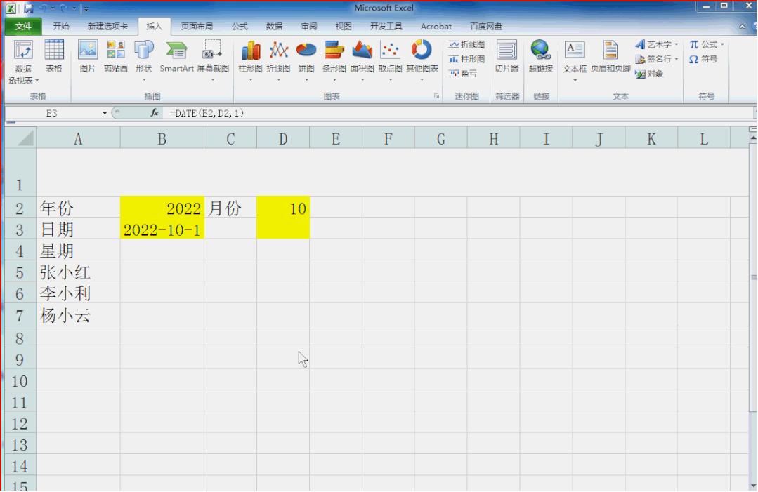
Task: Open the Charts group dialog launcher
Action: (x=436, y=96)
